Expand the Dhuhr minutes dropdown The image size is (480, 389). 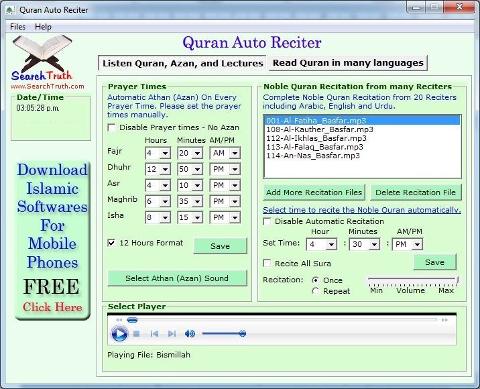[197, 169]
